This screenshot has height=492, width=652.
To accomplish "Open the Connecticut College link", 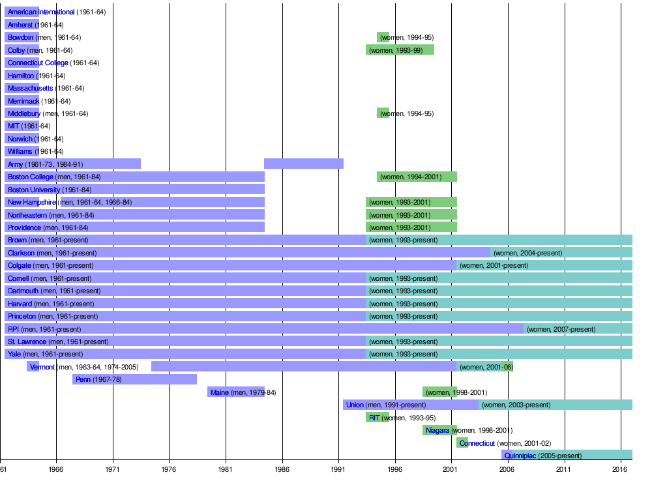I will coord(38,63).
